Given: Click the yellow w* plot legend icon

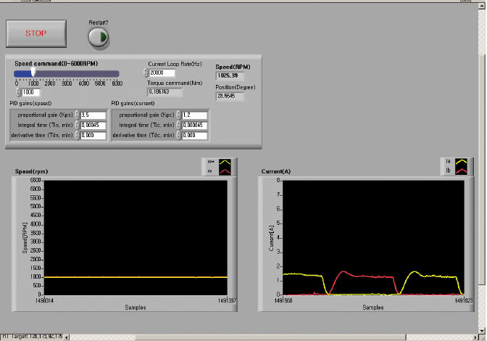Looking at the screenshot, I should click(x=225, y=162).
